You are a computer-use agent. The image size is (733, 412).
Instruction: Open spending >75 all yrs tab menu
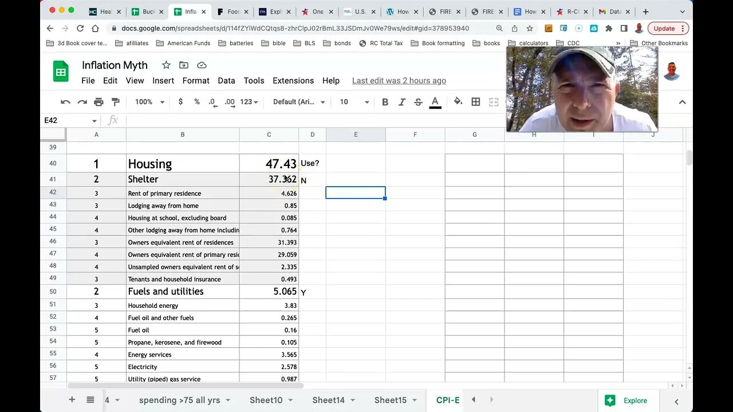tap(228, 400)
